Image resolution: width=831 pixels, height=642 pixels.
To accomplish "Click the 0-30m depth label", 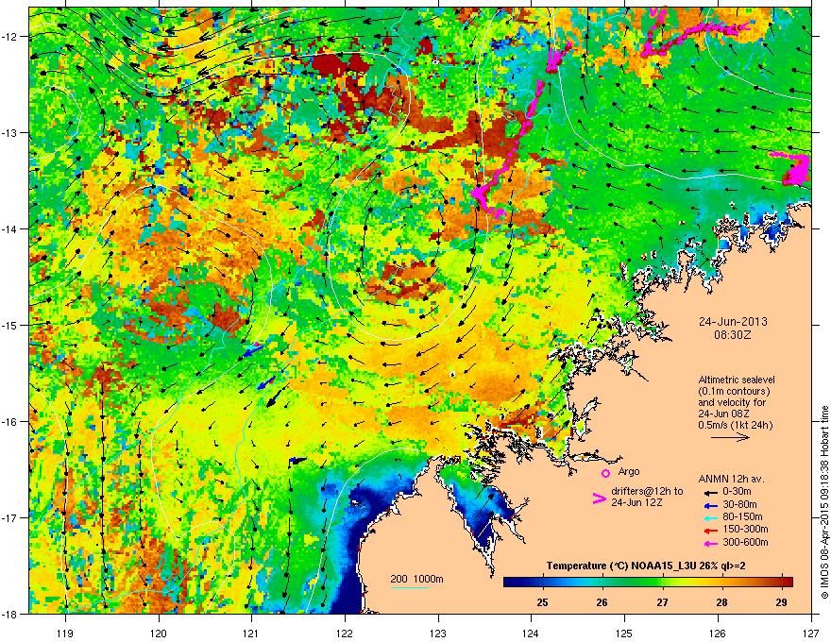I will [737, 492].
